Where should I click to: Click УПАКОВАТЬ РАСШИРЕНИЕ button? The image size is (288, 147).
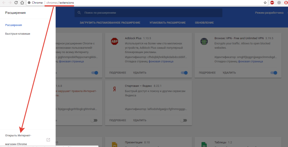(x=167, y=23)
